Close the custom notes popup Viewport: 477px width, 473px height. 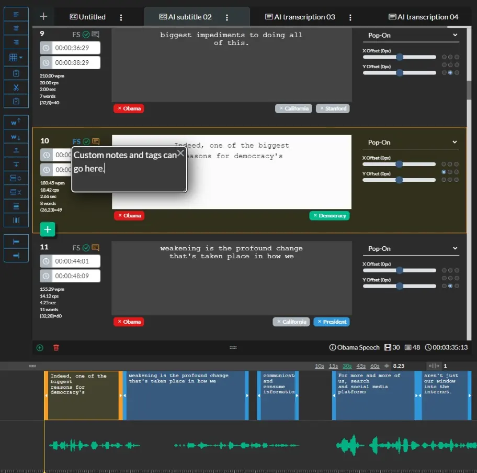tap(180, 153)
